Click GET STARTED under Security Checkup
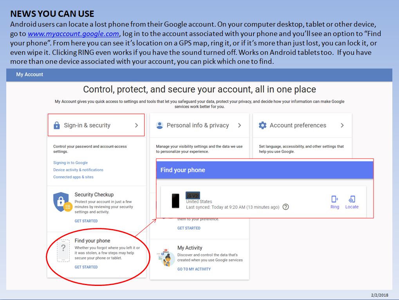Image resolution: width=399 pixels, height=300 pixels. point(86,221)
